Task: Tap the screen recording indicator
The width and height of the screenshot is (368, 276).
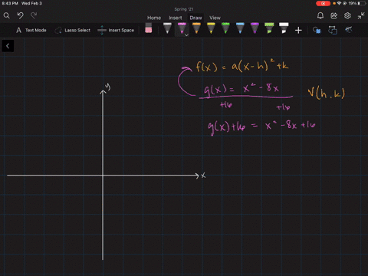Action: coord(323,3)
